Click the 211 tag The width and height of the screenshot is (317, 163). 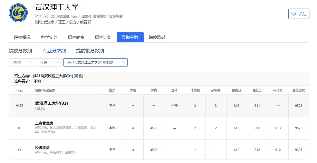coord(39,16)
